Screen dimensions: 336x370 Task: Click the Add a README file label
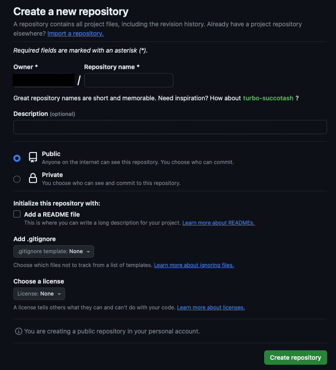[52, 214]
